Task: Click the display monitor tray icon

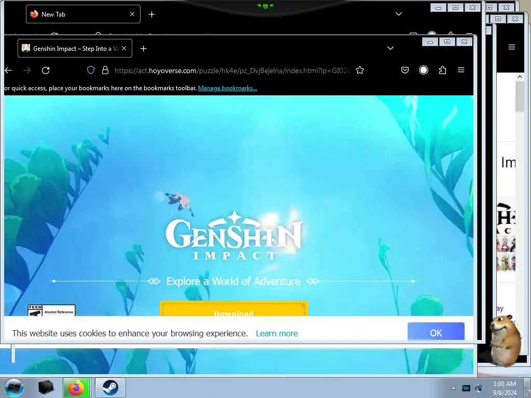Action: pos(466,388)
